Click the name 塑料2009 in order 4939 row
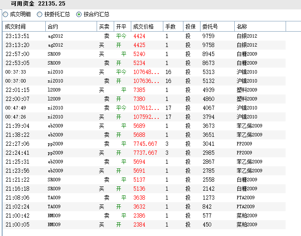This screenshot has height=236, width=301. 247,90
